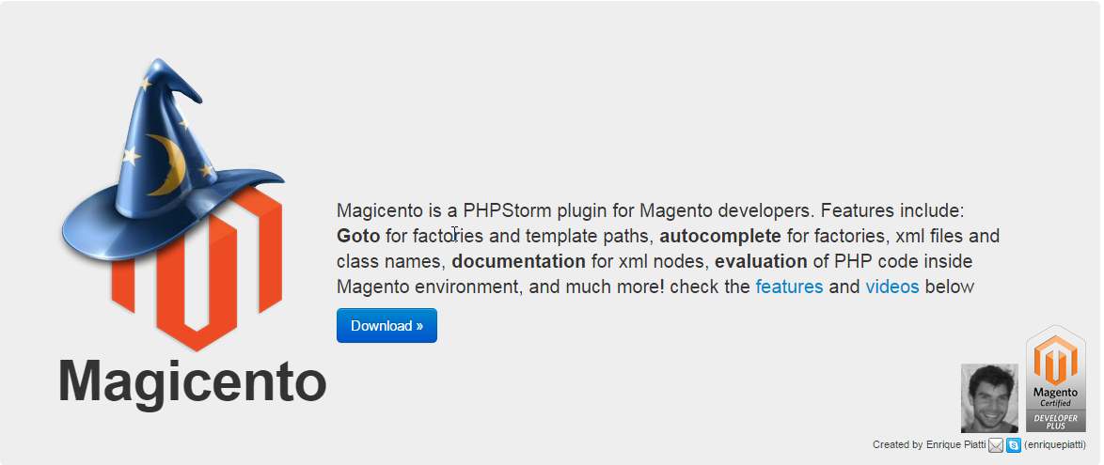Click the Skype contact icon
This screenshot has width=1104, height=465.
coord(1013,445)
